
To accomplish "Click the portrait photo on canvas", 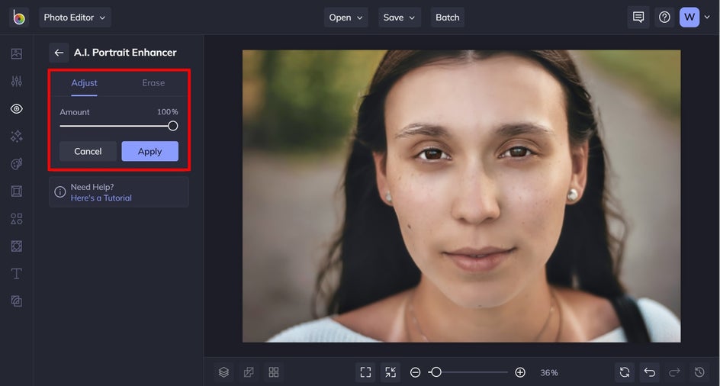I will [461, 196].
